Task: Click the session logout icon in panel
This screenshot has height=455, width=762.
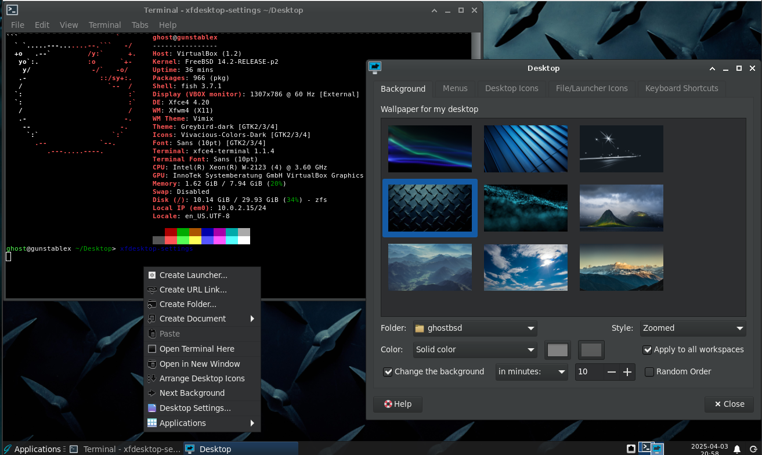Action: click(x=753, y=449)
